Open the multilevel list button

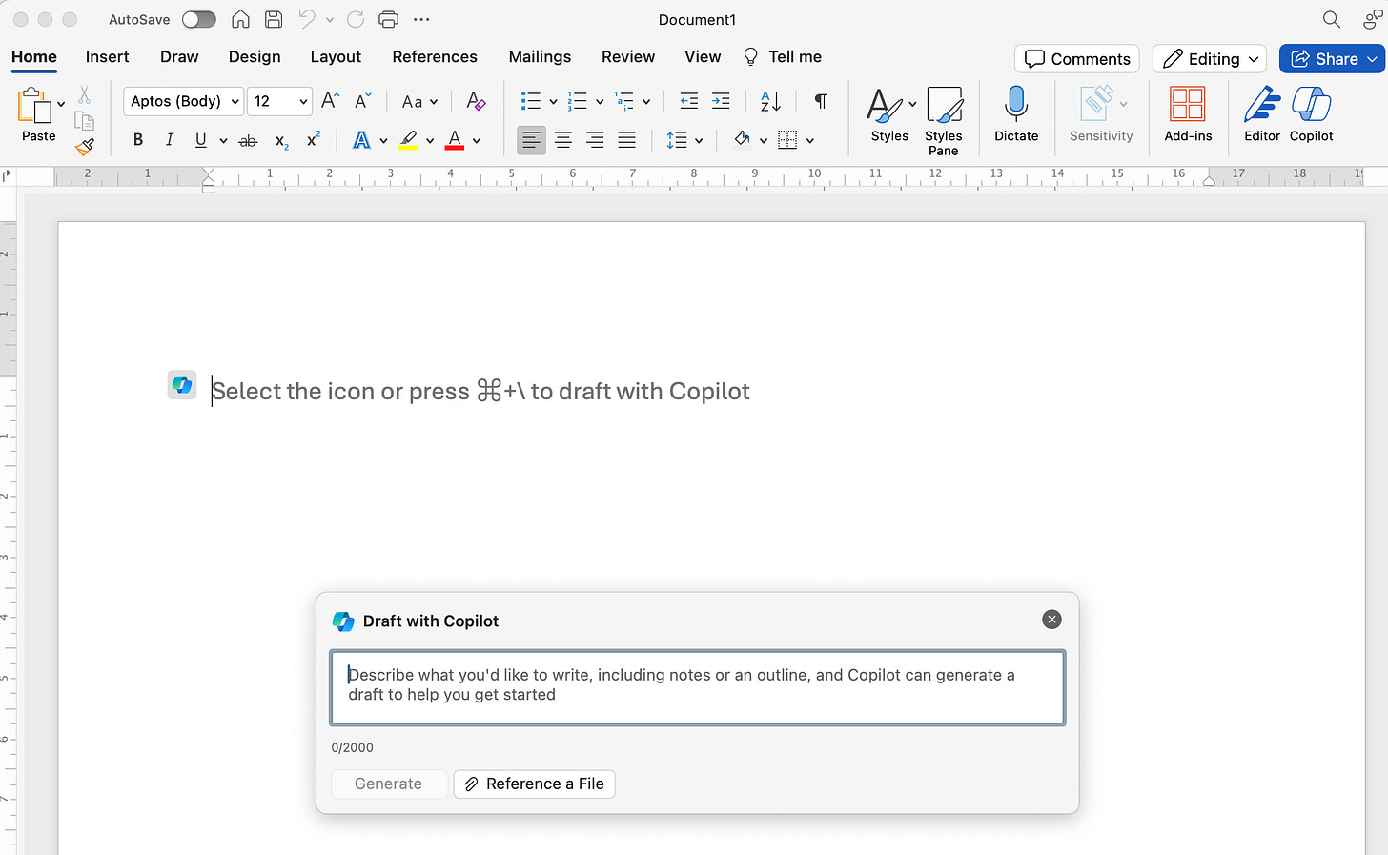[624, 101]
